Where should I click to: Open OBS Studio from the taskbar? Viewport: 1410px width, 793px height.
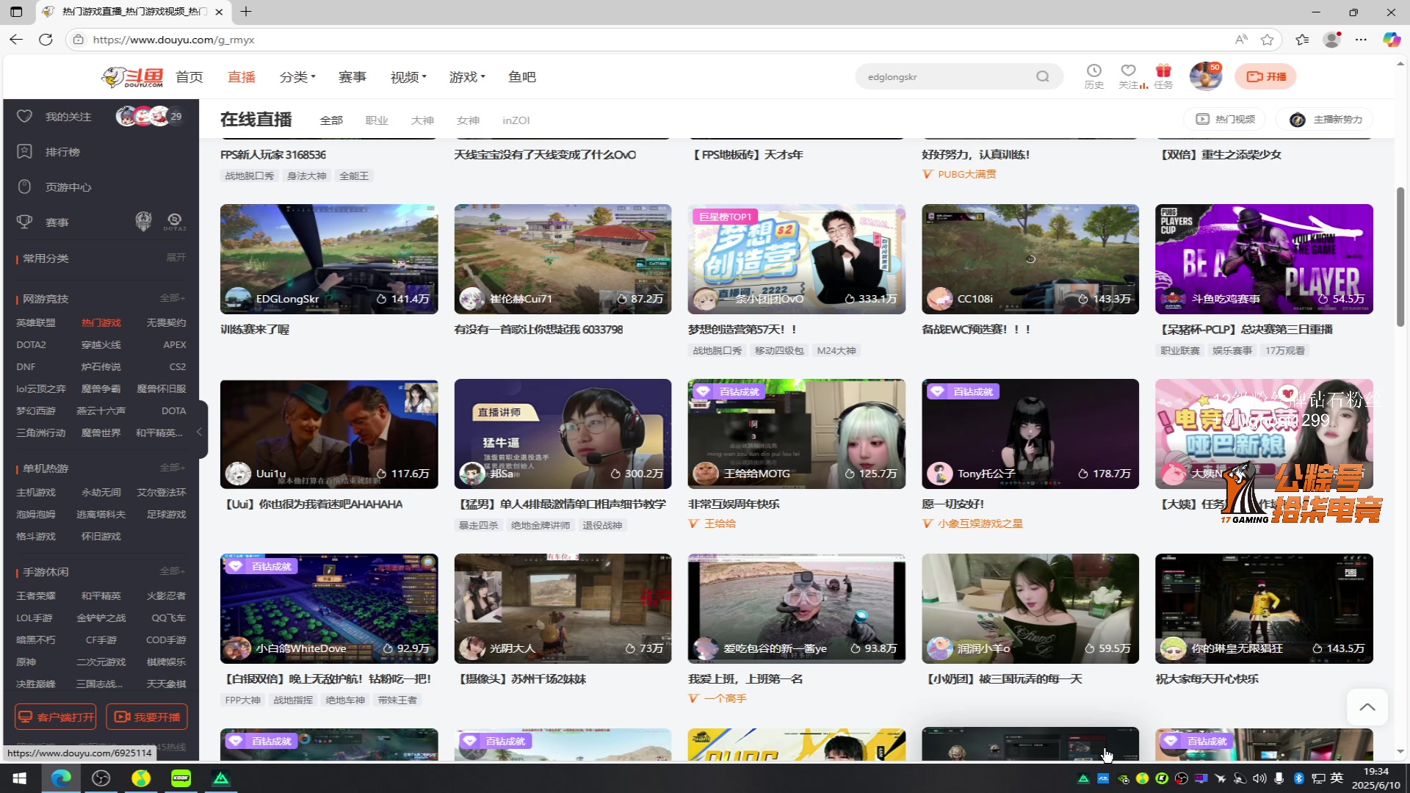click(101, 778)
